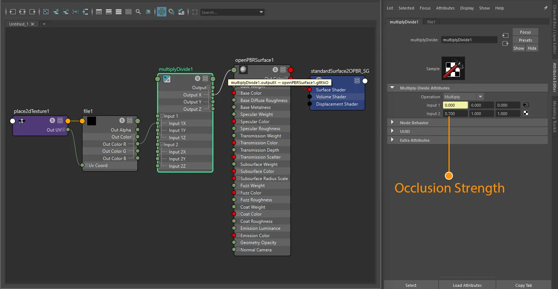The width and height of the screenshot is (558, 289).
Task: Click the Output Connections toolbar icon
Action: click(32, 12)
